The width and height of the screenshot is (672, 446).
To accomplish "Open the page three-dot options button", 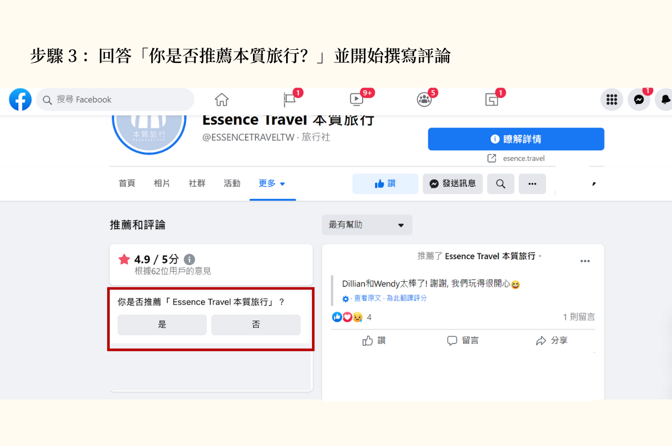I will pyautogui.click(x=532, y=184).
